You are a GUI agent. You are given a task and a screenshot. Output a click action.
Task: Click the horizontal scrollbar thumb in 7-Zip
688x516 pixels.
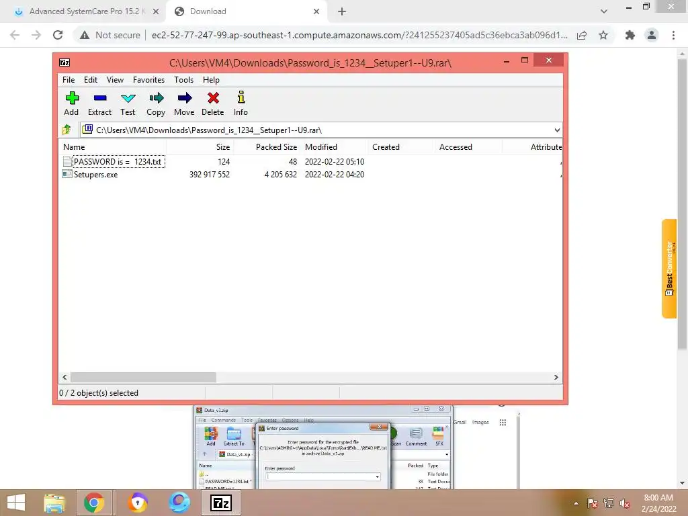click(143, 378)
